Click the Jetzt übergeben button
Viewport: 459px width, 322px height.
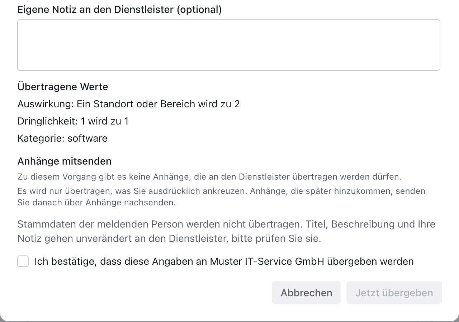394,293
